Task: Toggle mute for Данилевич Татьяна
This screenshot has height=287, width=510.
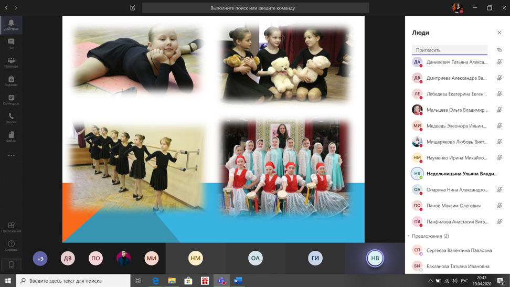Action: (499, 62)
